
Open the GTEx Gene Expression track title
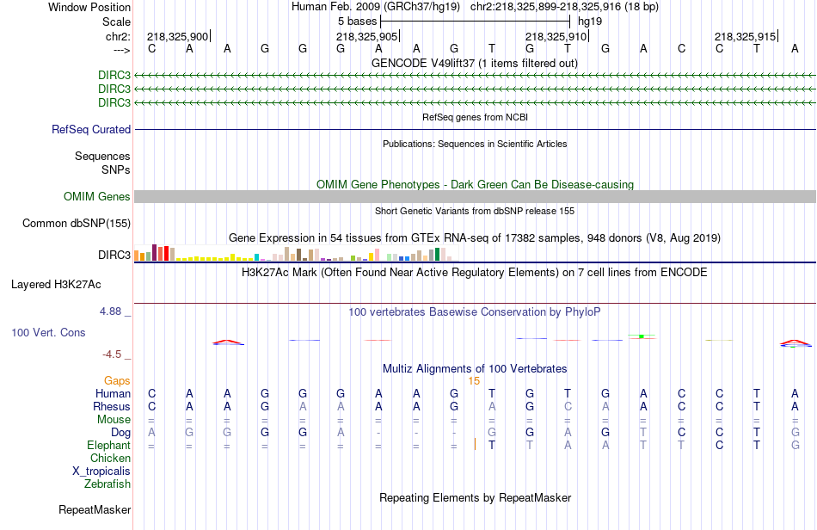coord(475,237)
